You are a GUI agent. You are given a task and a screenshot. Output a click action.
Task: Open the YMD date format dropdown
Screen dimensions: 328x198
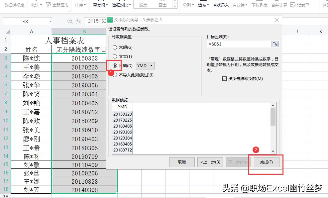point(145,65)
